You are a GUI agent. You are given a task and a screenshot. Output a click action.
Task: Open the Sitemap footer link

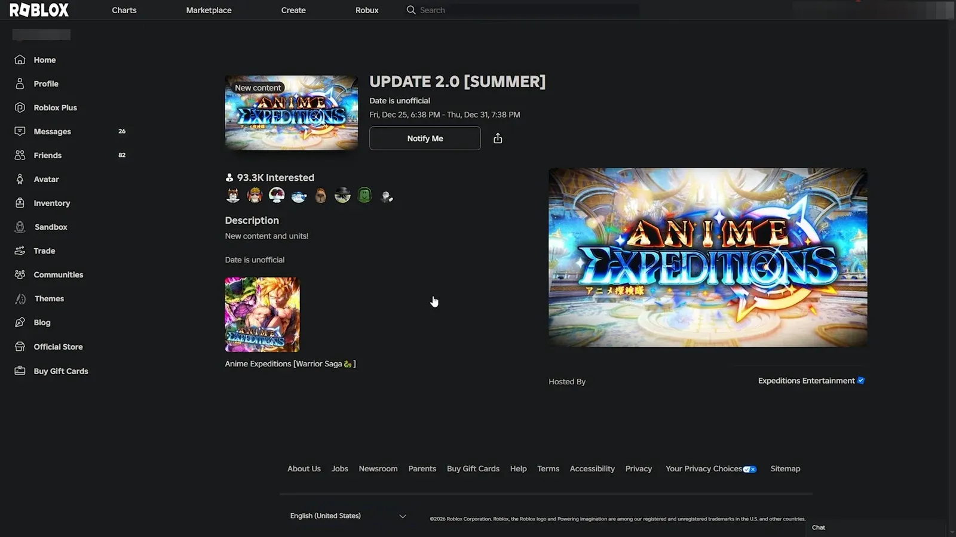coord(785,469)
